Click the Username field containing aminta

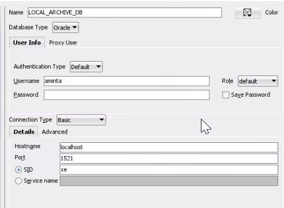(x=126, y=81)
